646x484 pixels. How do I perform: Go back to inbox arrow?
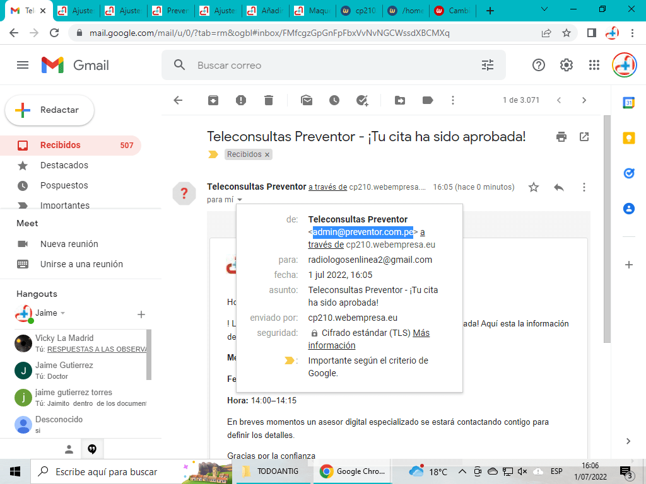[178, 100]
